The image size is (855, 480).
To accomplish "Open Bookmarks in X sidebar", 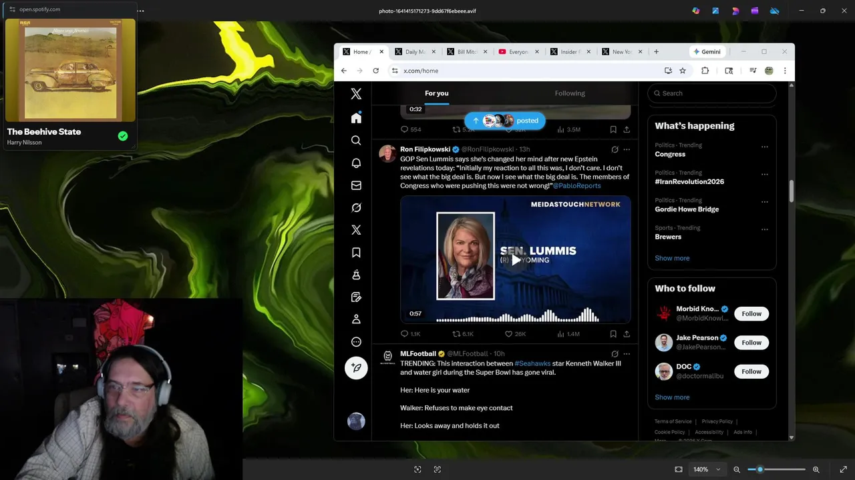I will point(356,253).
